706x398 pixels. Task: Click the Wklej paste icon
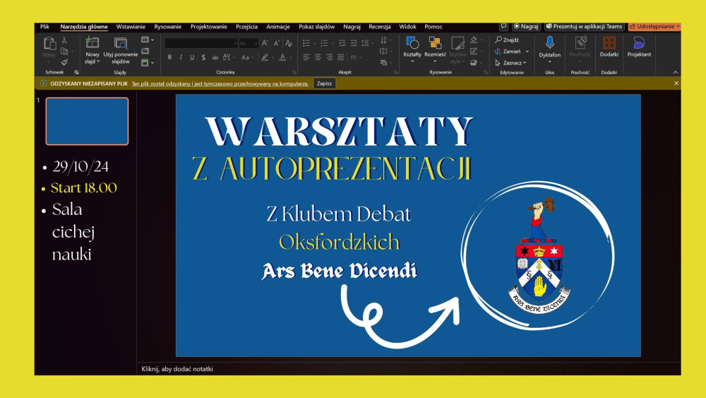pyautogui.click(x=49, y=44)
